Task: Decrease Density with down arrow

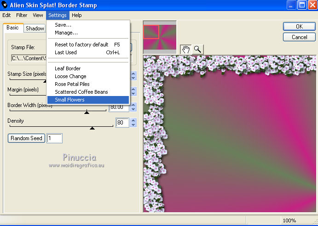Action: tap(133, 125)
